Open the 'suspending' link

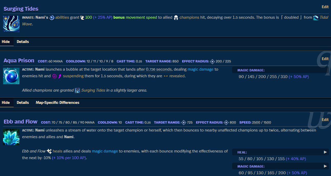[x=73, y=76]
